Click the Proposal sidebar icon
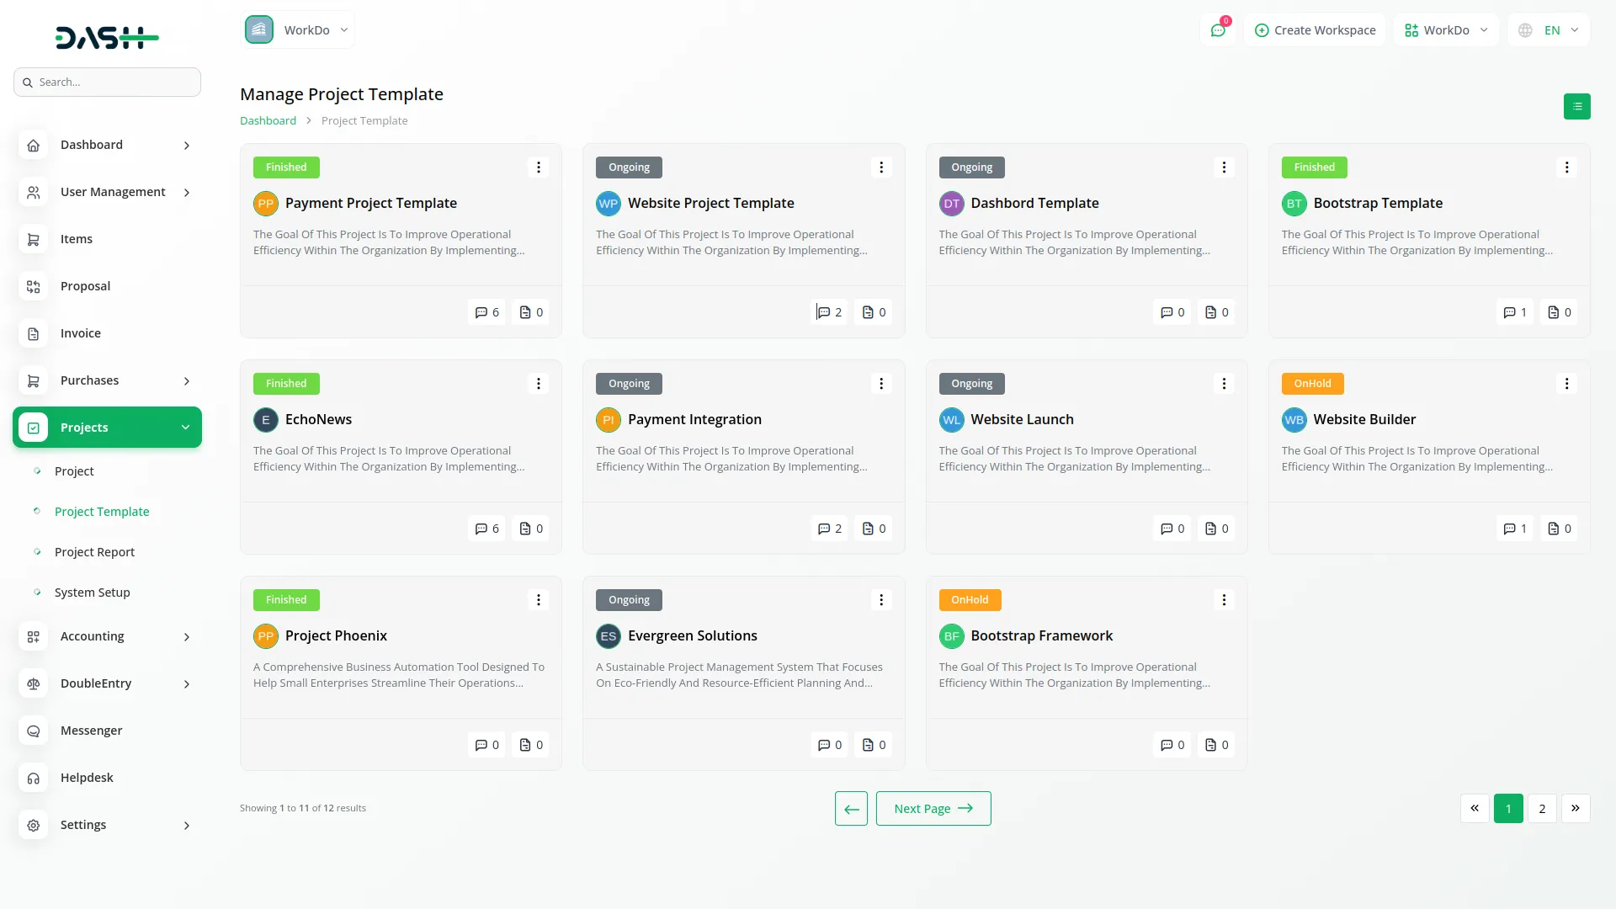 pos(34,286)
